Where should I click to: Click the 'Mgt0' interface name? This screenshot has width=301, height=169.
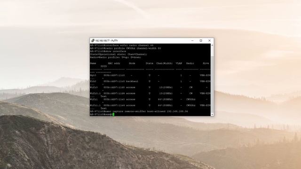pyautogui.click(x=93, y=75)
